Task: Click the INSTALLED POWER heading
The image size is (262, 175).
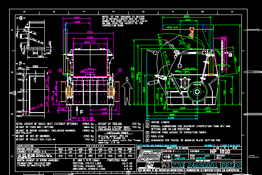Action: tap(118, 133)
